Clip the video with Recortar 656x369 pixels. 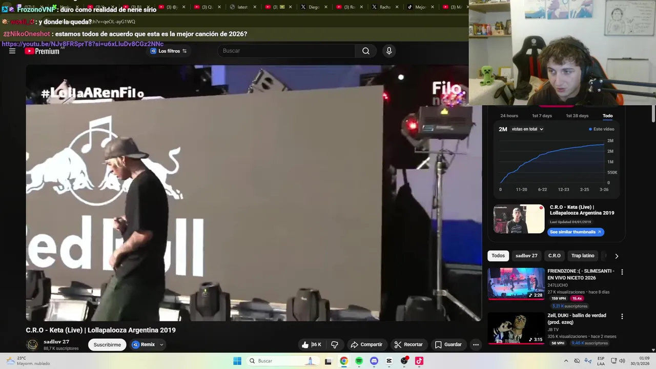[408, 344]
